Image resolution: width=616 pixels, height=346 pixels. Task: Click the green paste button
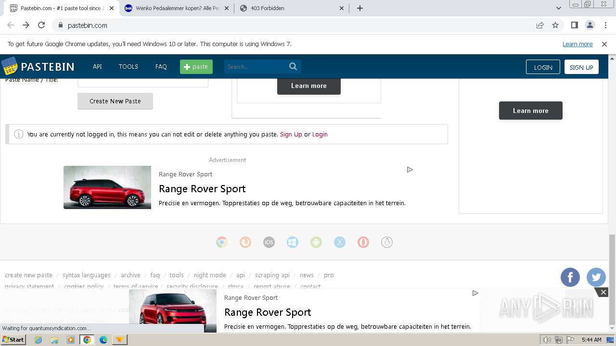(x=196, y=67)
